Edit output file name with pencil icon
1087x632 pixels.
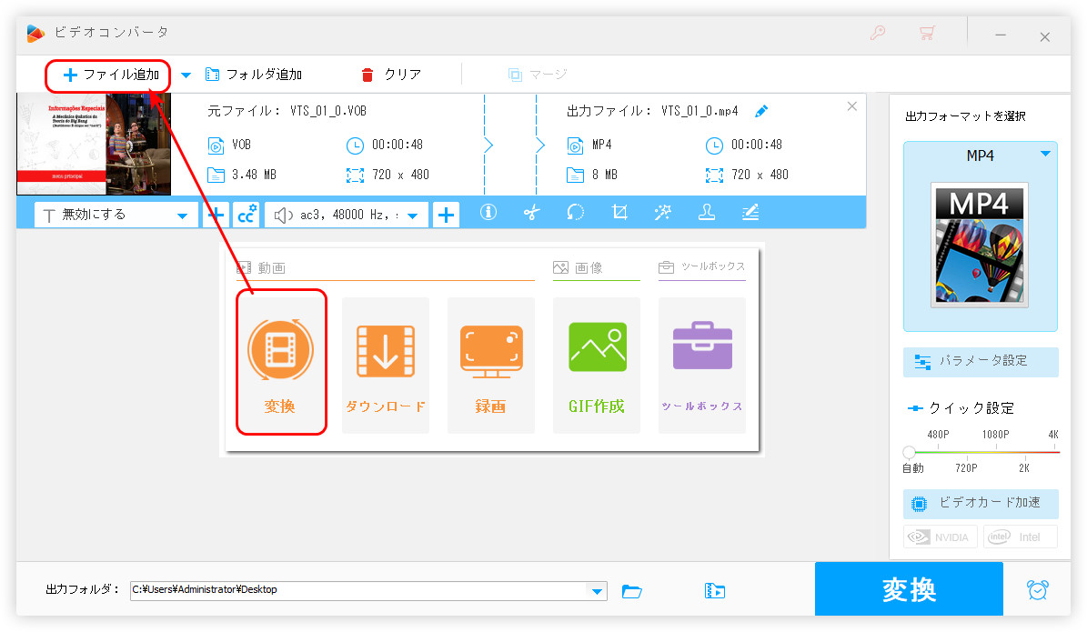(761, 111)
